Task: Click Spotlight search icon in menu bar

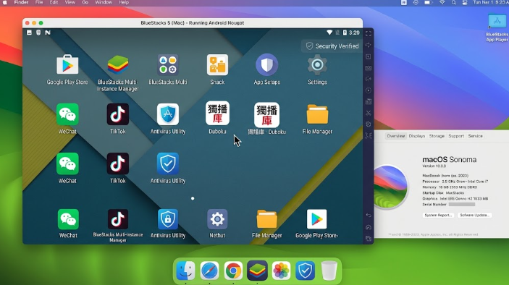Action: point(454,3)
